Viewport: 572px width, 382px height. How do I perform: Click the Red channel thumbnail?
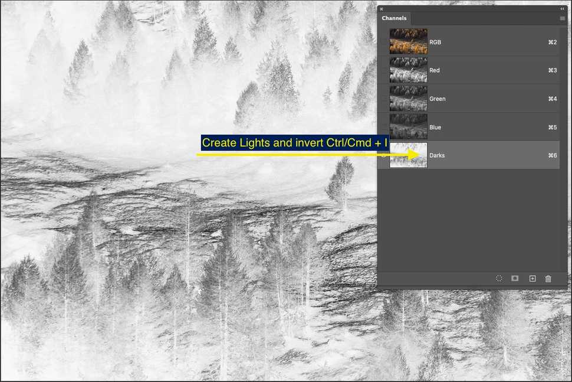pos(409,70)
